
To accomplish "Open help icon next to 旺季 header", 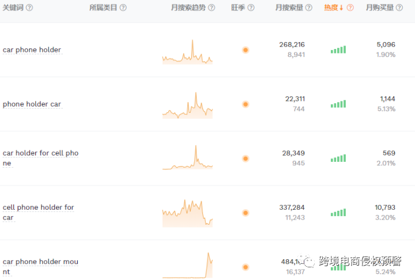I will 251,7.
